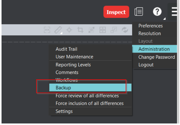Select Resolution in the menu
Image resolution: width=180 pixels, height=125 pixels.
pos(149,33)
